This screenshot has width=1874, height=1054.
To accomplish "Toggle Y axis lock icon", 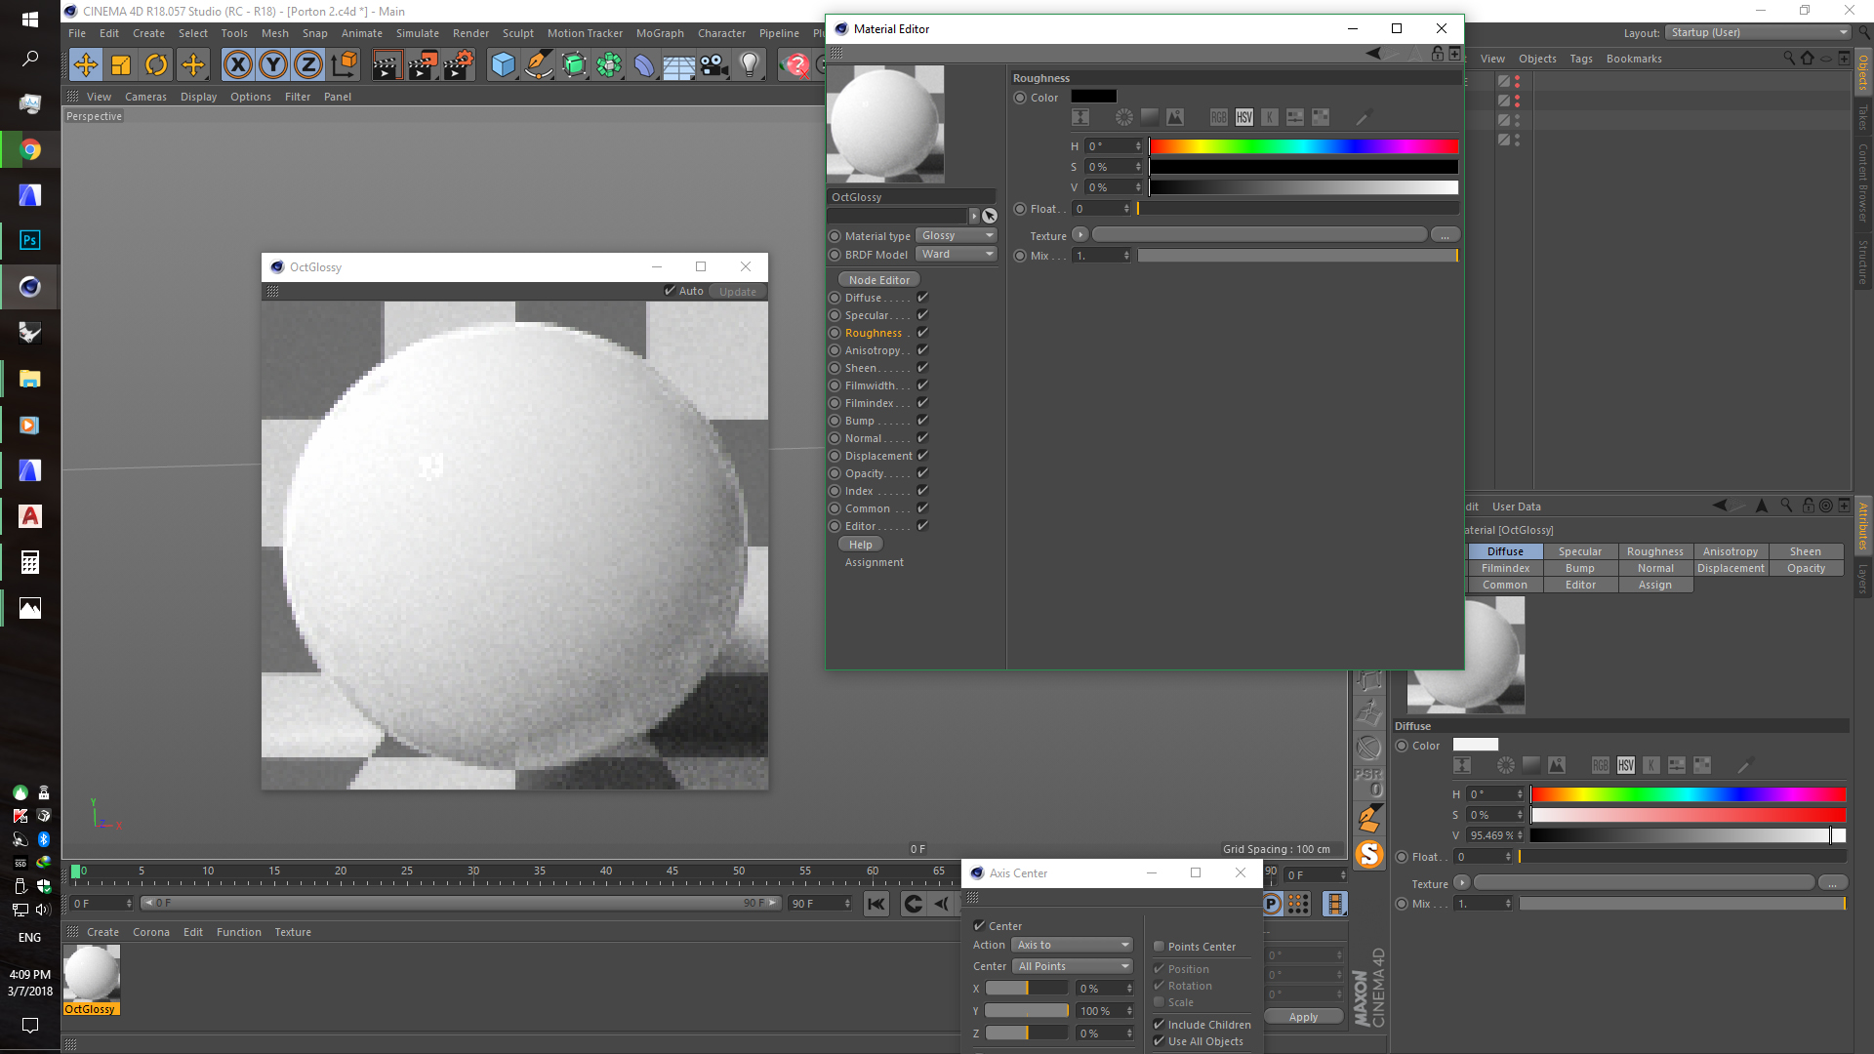I will coord(273,65).
